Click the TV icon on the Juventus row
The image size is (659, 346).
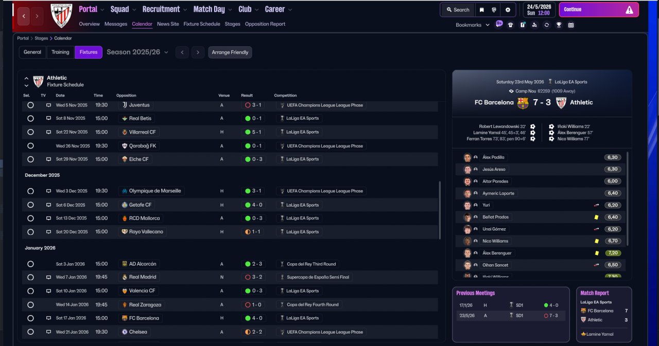point(49,105)
